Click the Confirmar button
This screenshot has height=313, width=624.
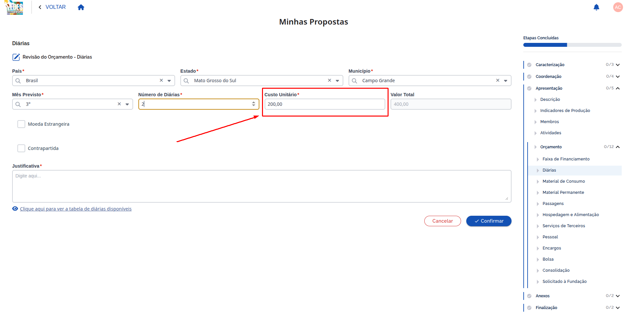tap(489, 221)
